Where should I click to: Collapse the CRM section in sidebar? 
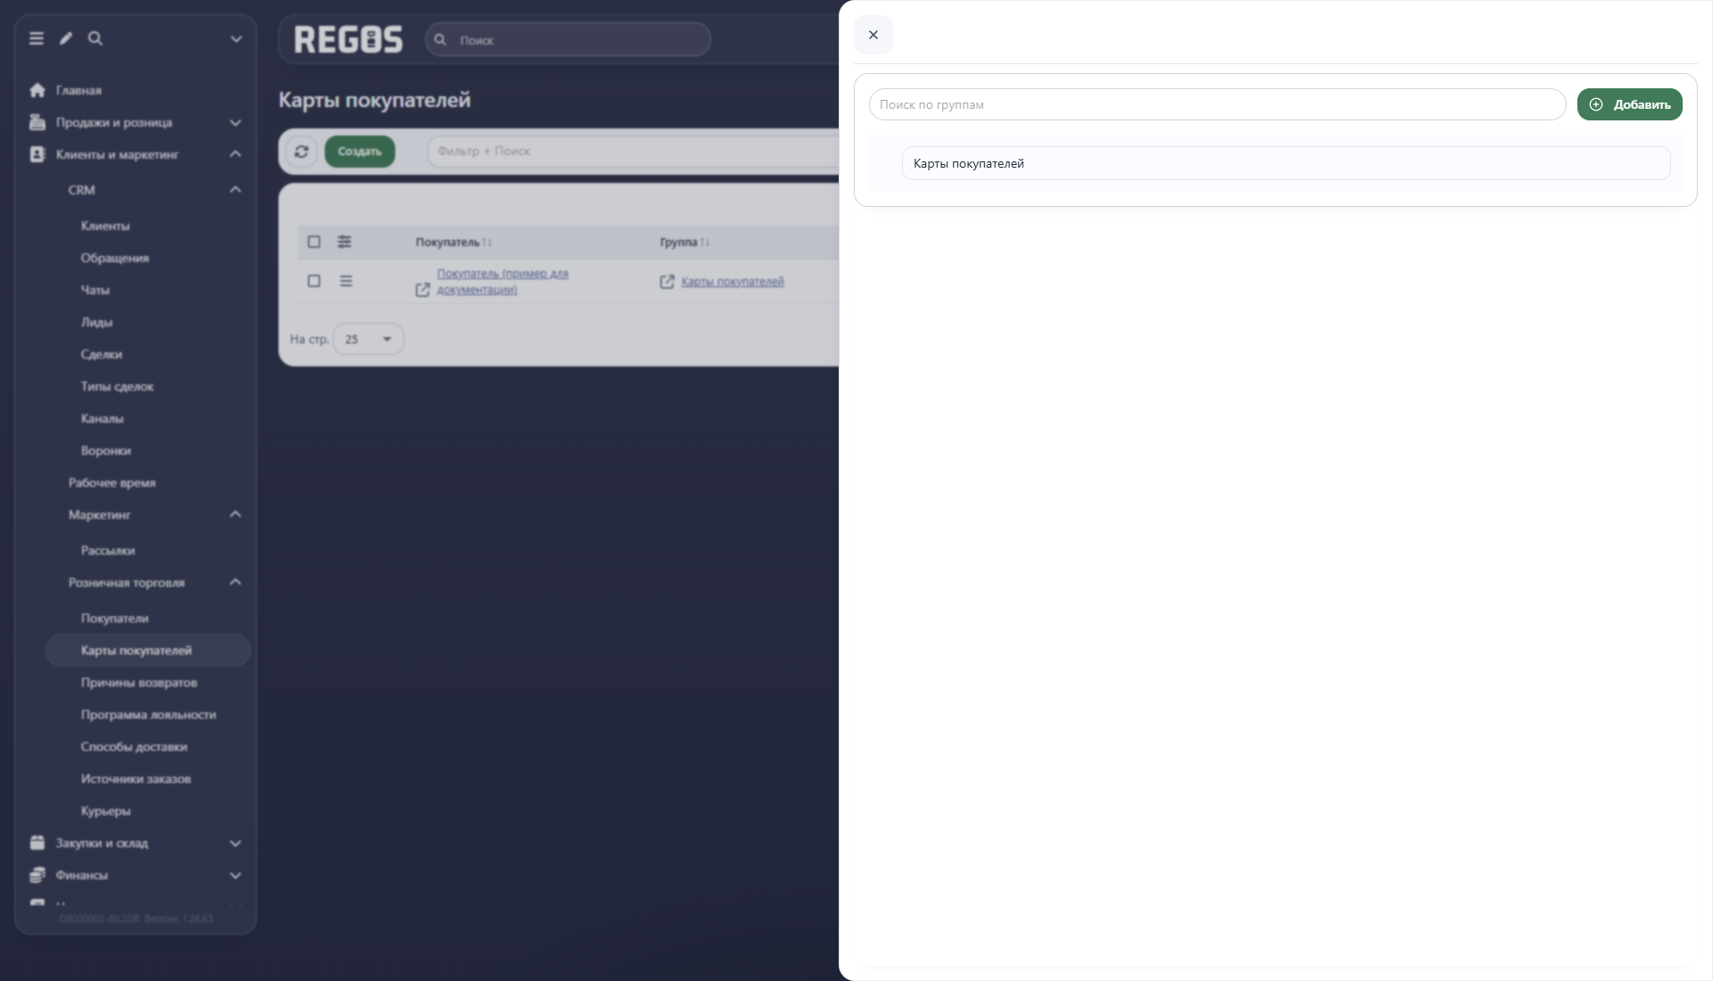point(236,190)
